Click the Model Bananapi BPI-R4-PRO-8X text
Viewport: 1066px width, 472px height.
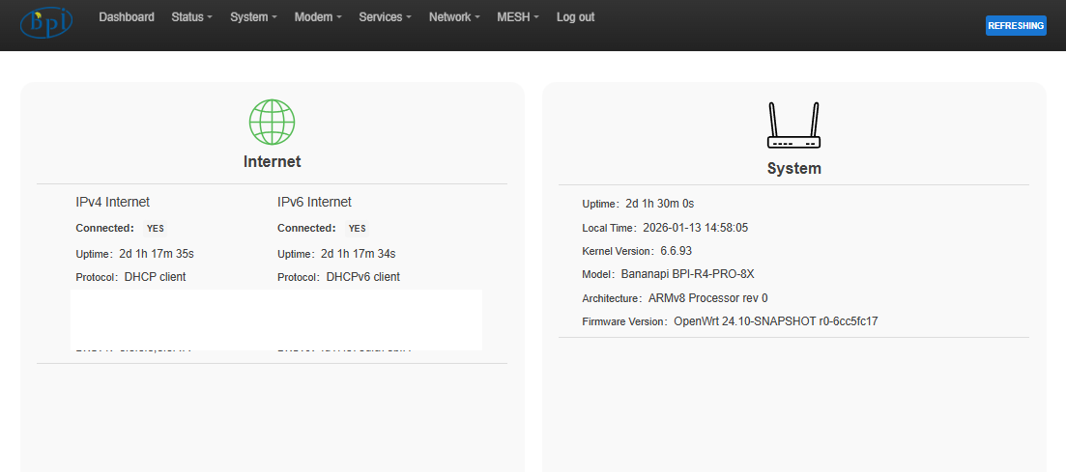pos(686,274)
